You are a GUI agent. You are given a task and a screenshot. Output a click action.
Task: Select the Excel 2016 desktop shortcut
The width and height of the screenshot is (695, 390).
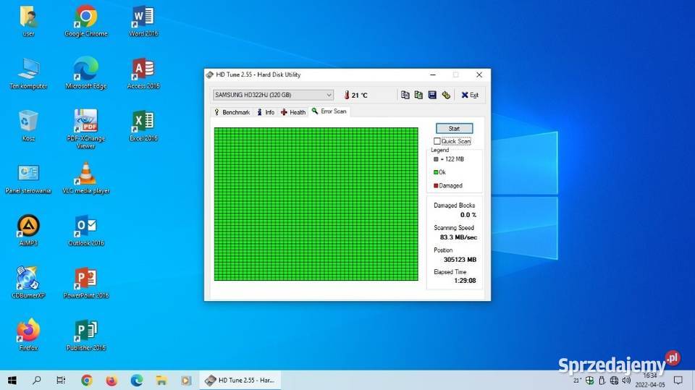point(143,126)
